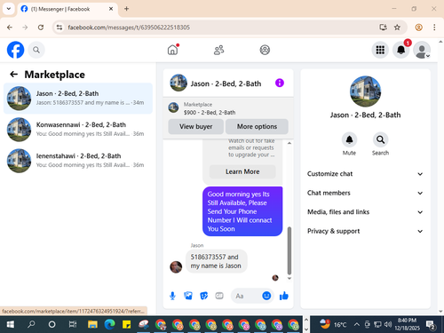Choose a sticker icon

(x=203, y=296)
